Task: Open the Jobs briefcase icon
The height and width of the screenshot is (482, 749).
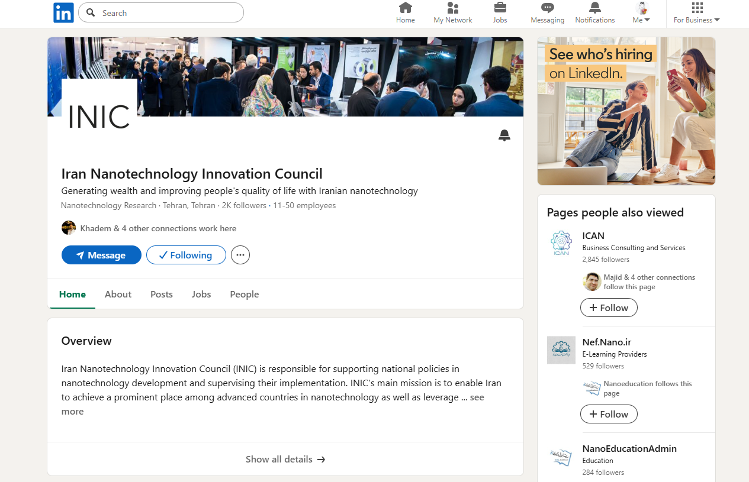Action: point(500,8)
